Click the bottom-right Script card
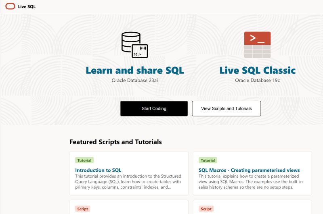323x214 pixels. click(252, 207)
